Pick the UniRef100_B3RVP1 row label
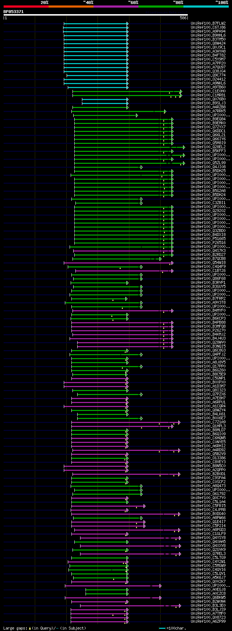Image resolution: width=232 pixels, height=631 pixels. (208, 283)
